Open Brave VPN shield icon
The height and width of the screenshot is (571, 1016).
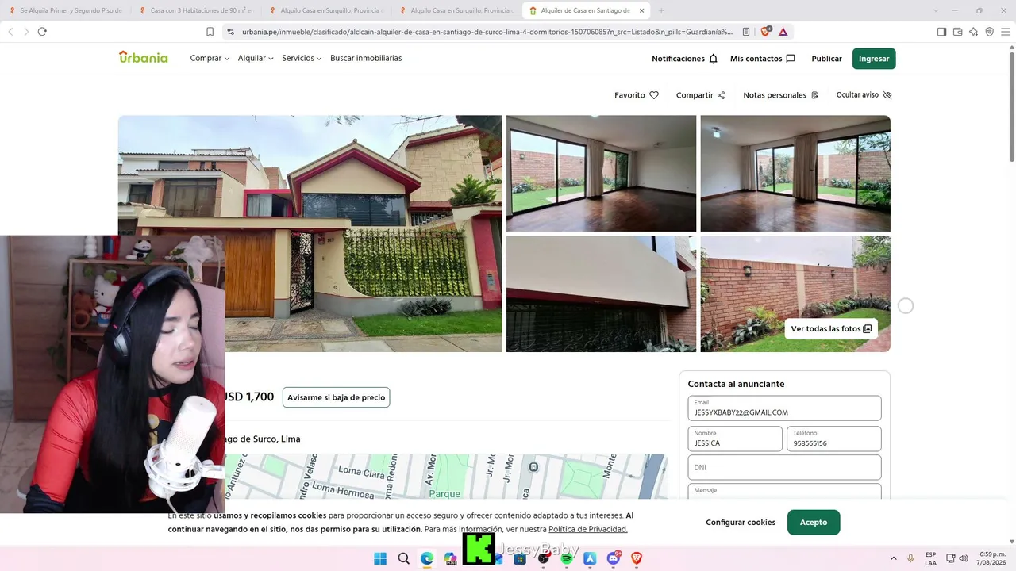click(x=989, y=32)
